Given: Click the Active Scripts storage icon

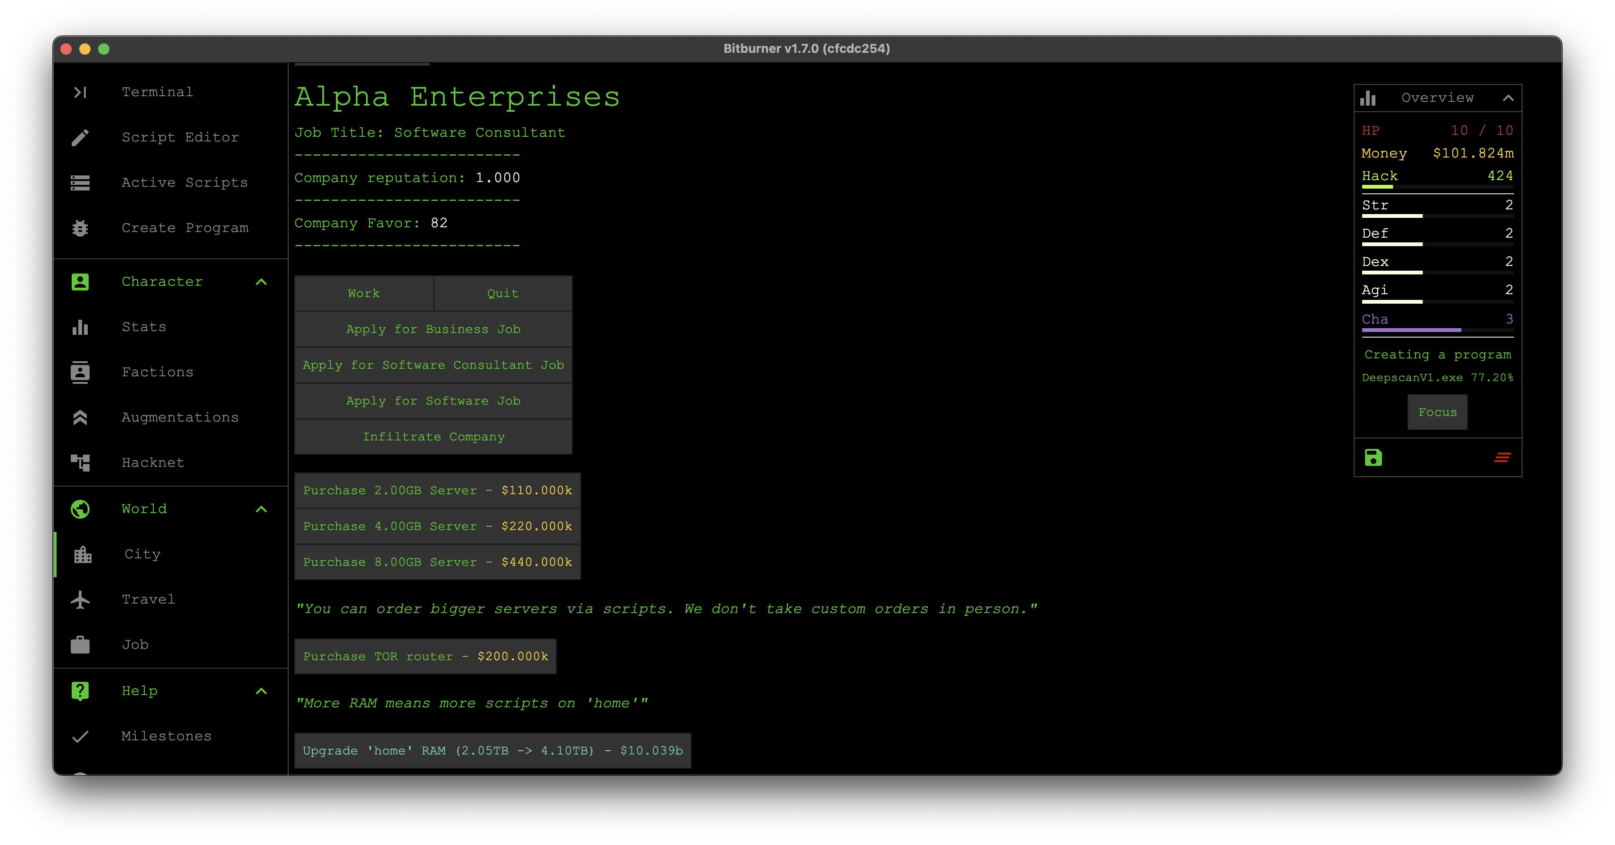Looking at the screenshot, I should [80, 182].
